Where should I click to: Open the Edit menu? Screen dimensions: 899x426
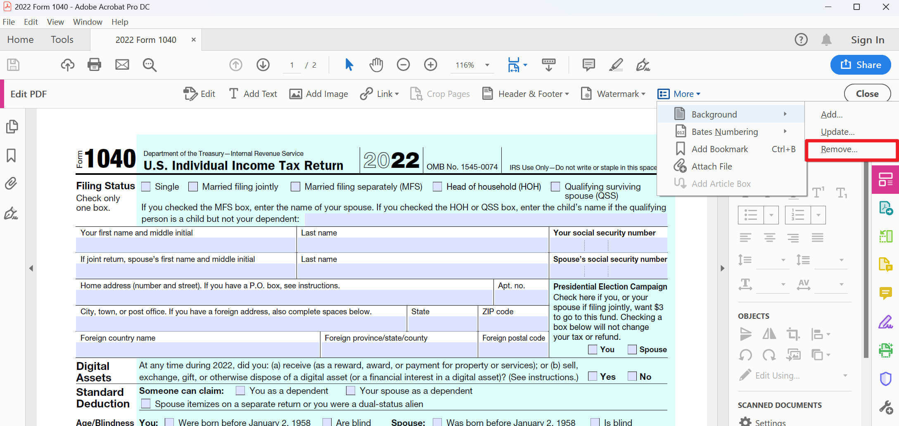[31, 22]
